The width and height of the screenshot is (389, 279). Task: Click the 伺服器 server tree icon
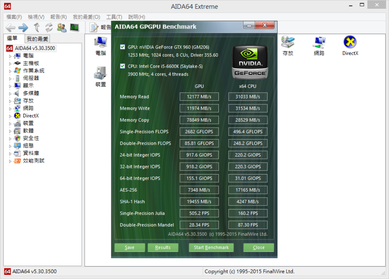click(x=17, y=78)
